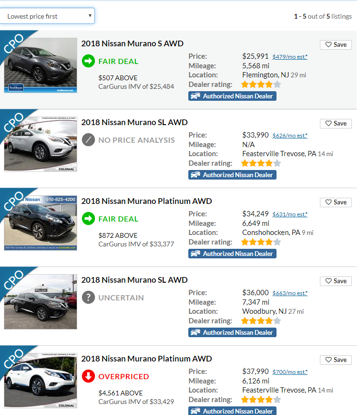Open the 'Lowest price first' sort dropdown
This screenshot has height=415, width=359.
coord(47,16)
